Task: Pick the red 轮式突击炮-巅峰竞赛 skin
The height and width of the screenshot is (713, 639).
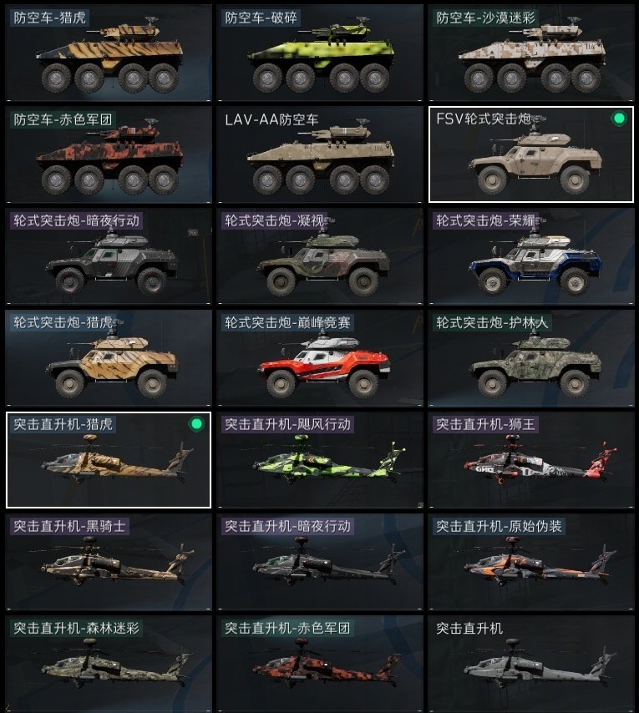Action: [320, 358]
